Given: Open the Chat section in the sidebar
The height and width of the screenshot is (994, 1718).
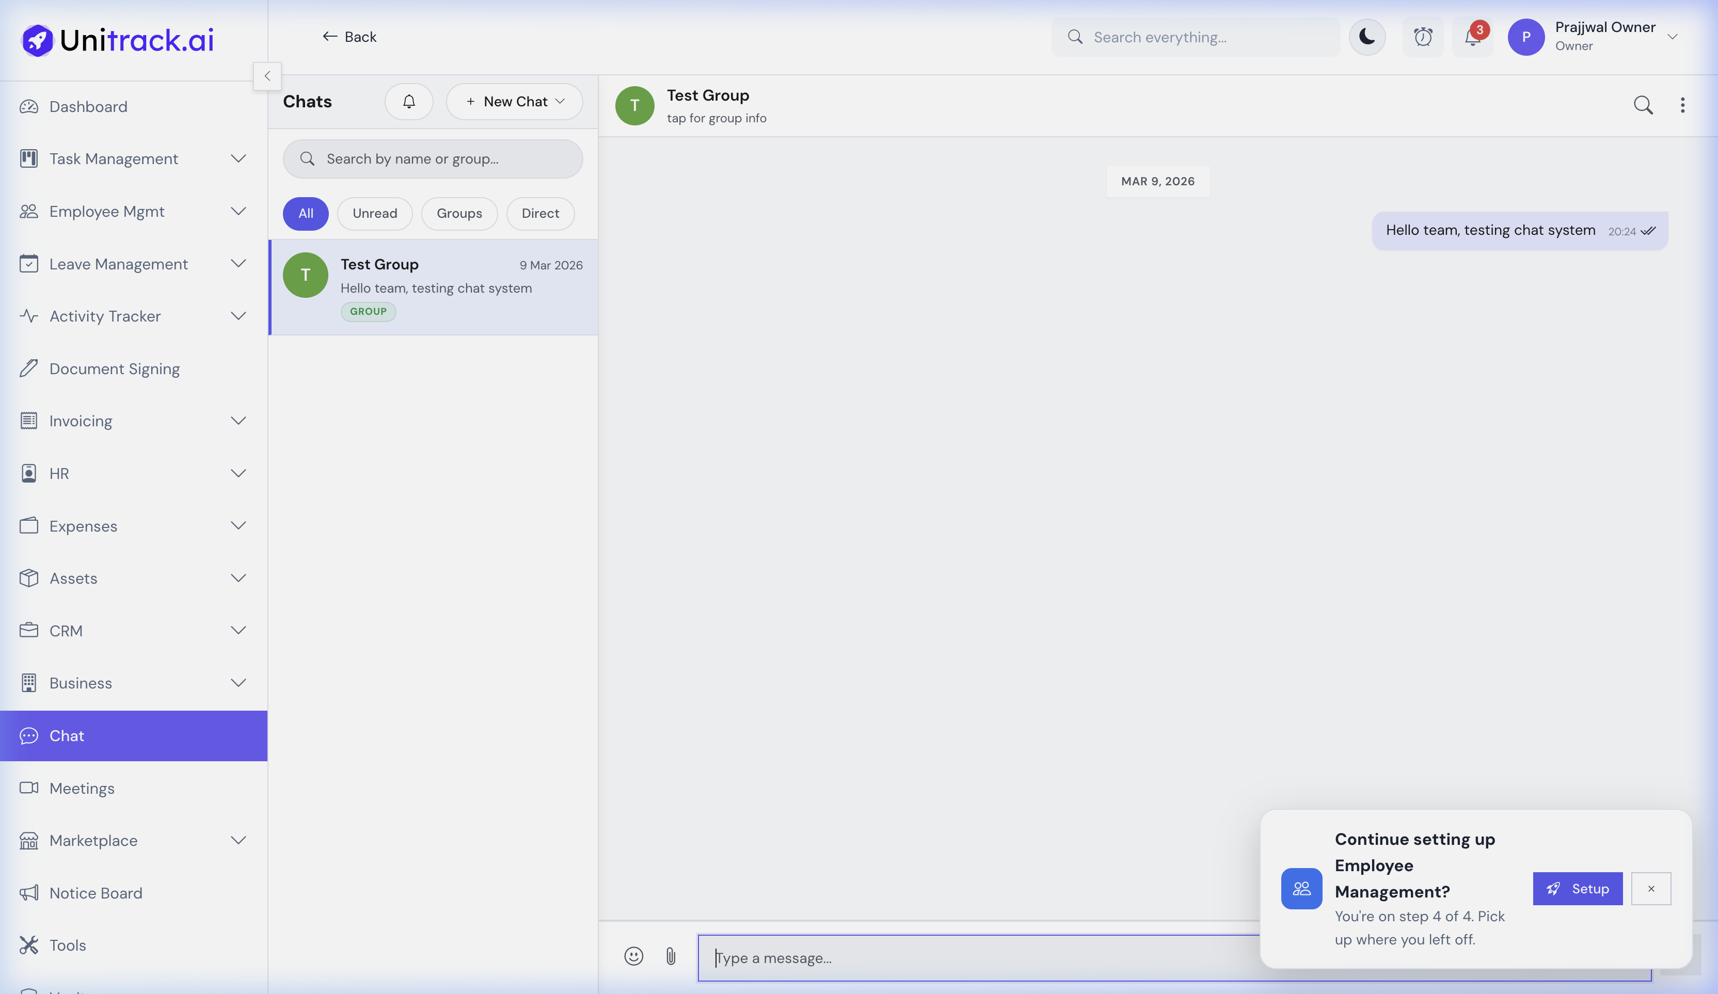Looking at the screenshot, I should click(x=66, y=735).
